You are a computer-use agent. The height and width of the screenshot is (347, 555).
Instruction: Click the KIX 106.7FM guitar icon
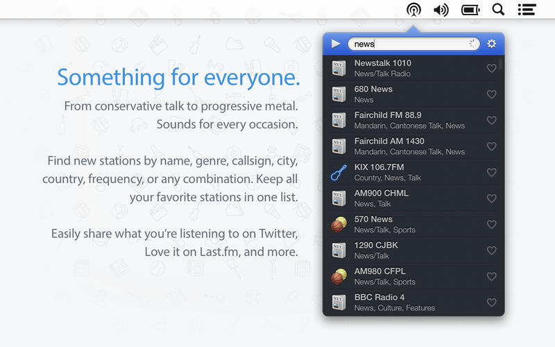(339, 173)
